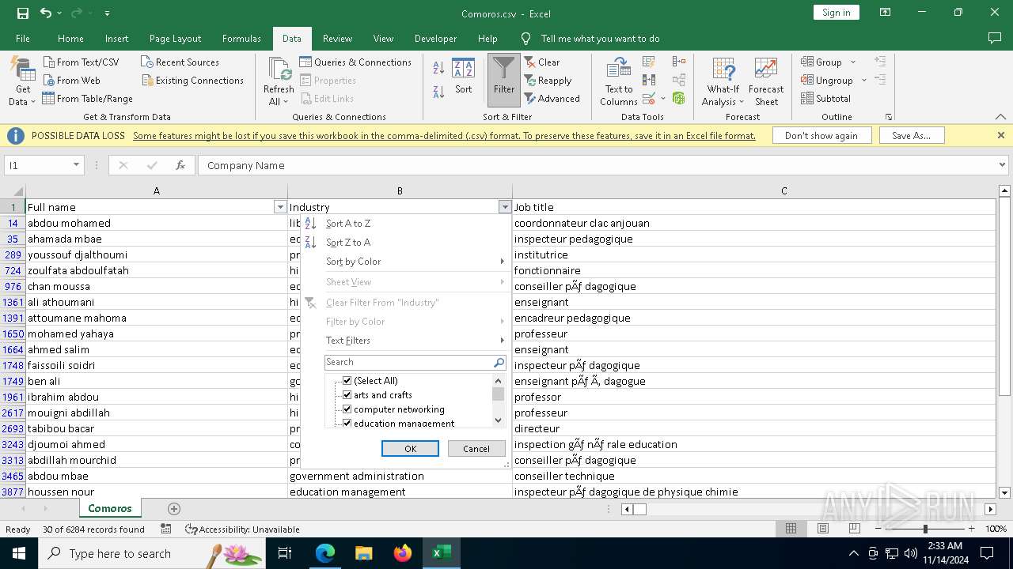Import data From Text/CSV
The width and height of the screenshot is (1013, 569).
pyautogui.click(x=81, y=62)
